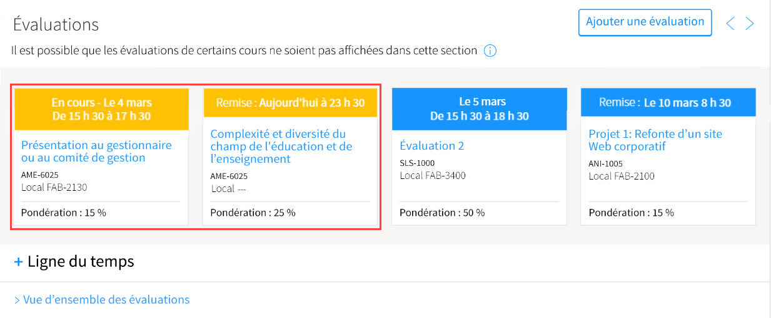
Task: Click the Ajouter une évaluation button
Action: click(645, 22)
